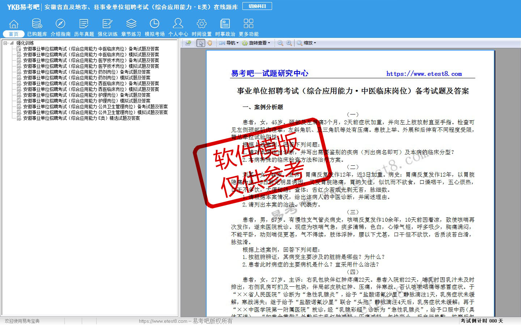The image size is (521, 325).
Task: Open 时间设置 gear icon
Action: click(x=202, y=24)
